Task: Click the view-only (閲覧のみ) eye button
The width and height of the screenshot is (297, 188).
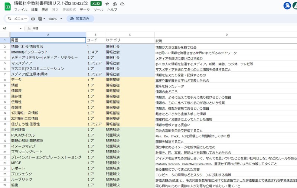Action: [80, 18]
